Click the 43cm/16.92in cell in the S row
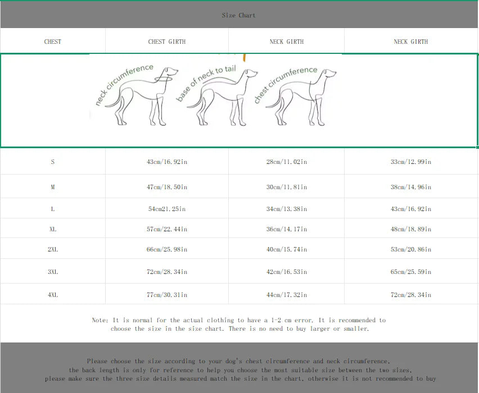This screenshot has height=393, width=479. pos(167,162)
